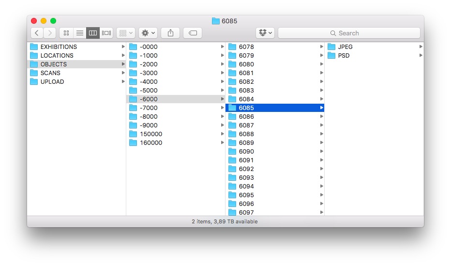Click the highlighted 6085 folder
Image resolution: width=451 pixels, height=266 pixels.
coord(275,108)
